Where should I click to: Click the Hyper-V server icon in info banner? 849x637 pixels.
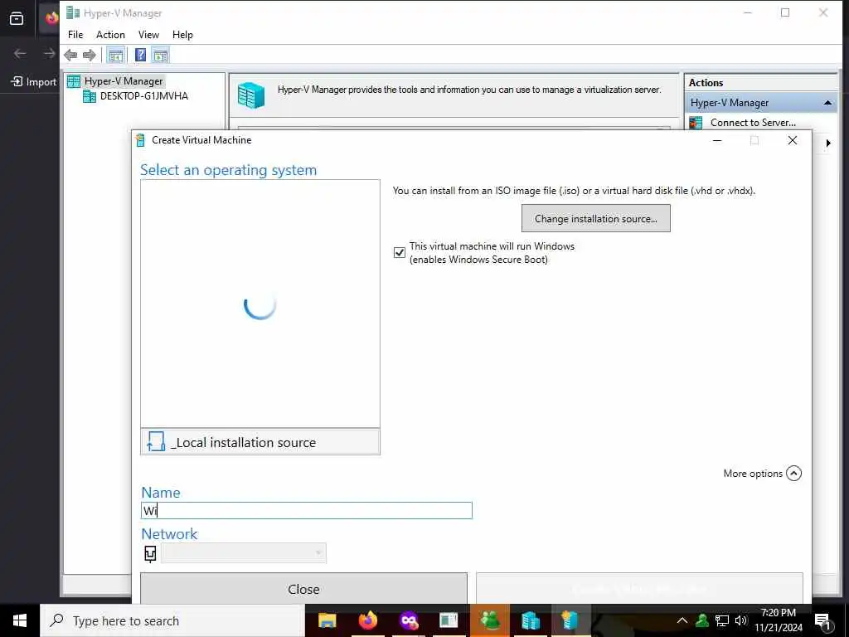pos(251,95)
